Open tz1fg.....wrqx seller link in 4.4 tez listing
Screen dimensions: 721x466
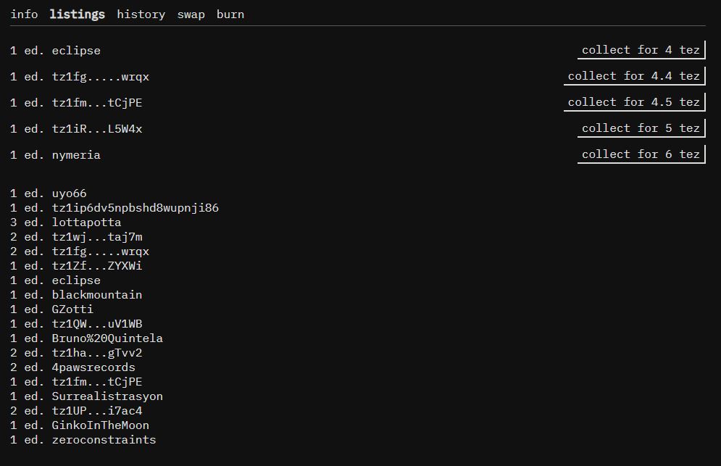(100, 77)
